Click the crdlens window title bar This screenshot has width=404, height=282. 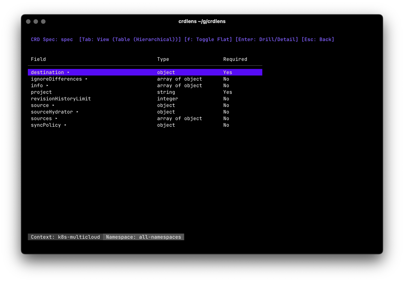pyautogui.click(x=202, y=21)
